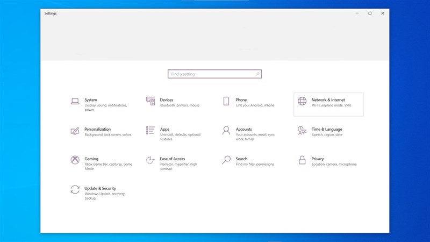The image size is (430, 242).
Task: Open the Phone icon
Action: [x=226, y=101]
